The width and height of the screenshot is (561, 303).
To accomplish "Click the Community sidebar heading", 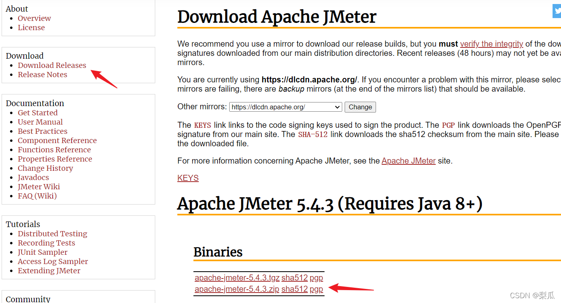I will [x=28, y=299].
